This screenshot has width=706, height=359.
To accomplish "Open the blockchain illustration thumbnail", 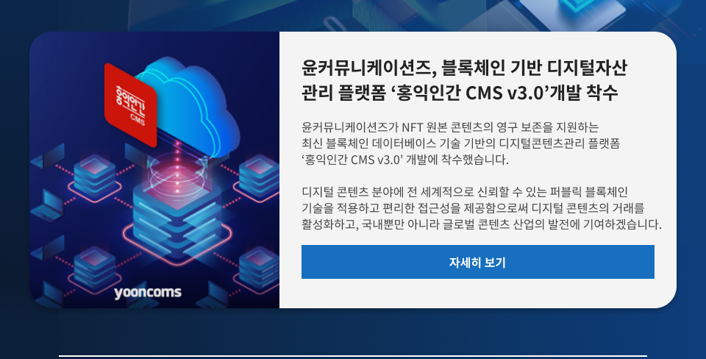I will pyautogui.click(x=154, y=170).
